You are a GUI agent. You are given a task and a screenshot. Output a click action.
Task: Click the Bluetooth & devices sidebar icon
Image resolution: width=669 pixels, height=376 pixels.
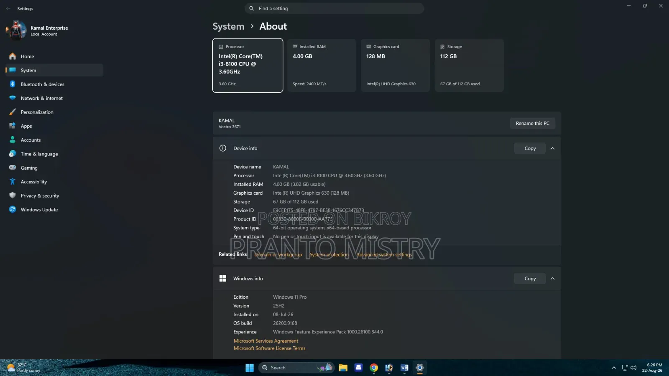pyautogui.click(x=13, y=84)
